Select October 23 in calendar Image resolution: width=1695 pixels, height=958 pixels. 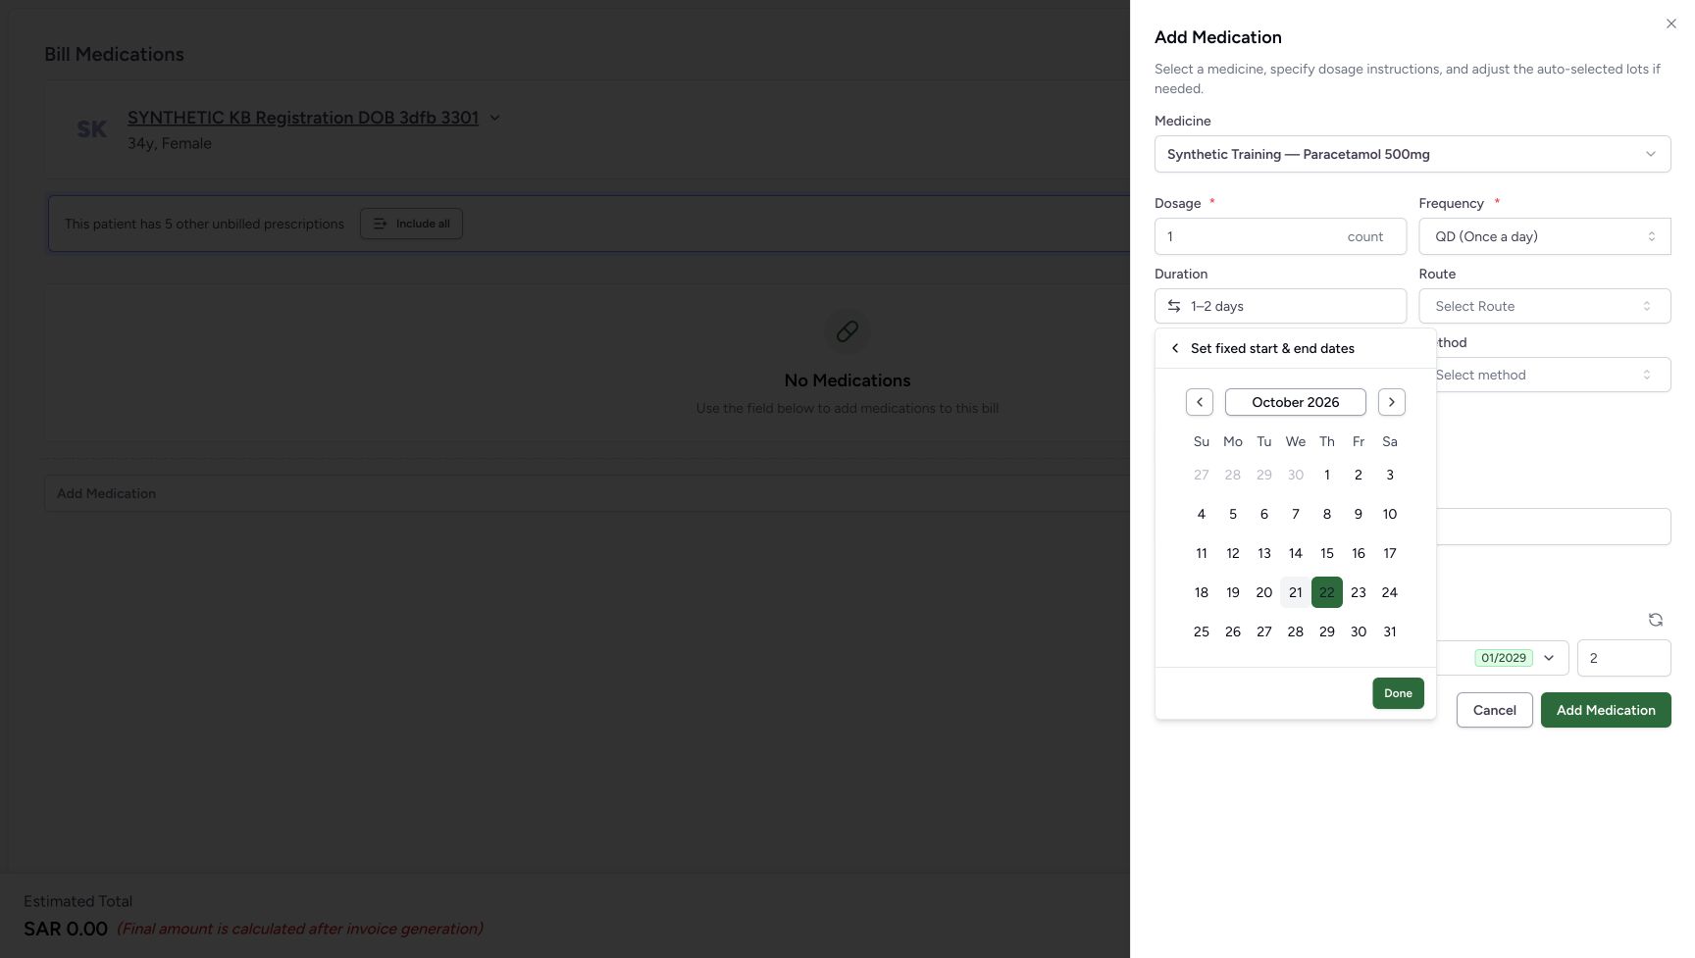click(x=1358, y=592)
